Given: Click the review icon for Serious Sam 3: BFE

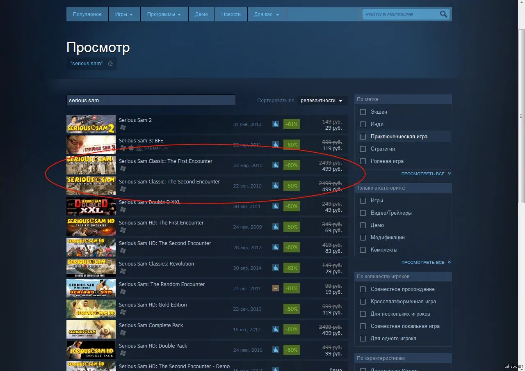Looking at the screenshot, I should point(276,144).
